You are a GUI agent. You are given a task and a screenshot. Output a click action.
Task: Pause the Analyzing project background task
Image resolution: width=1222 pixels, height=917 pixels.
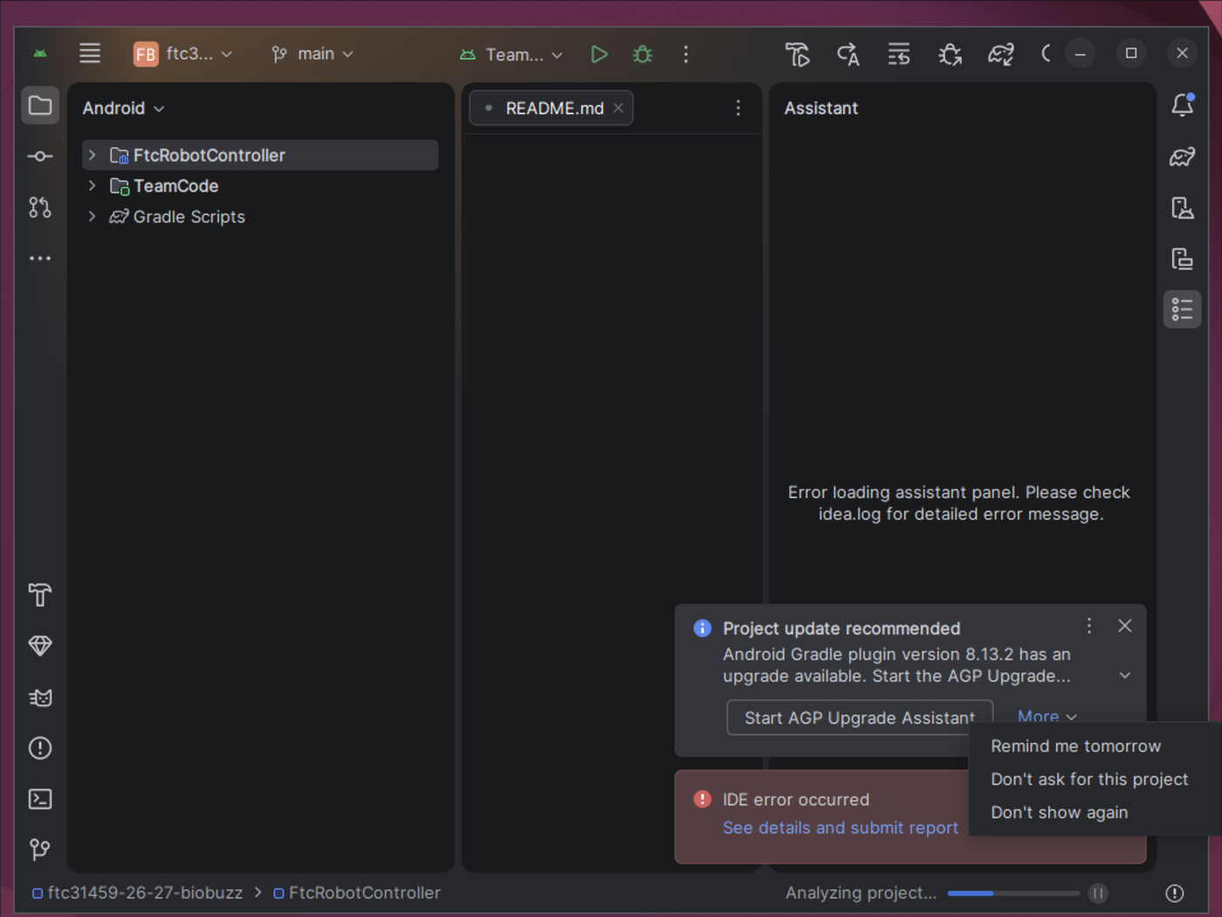pyautogui.click(x=1098, y=893)
